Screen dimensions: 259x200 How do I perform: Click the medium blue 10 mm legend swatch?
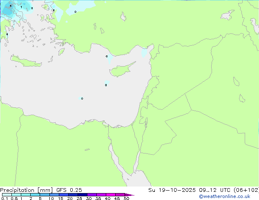54,195
